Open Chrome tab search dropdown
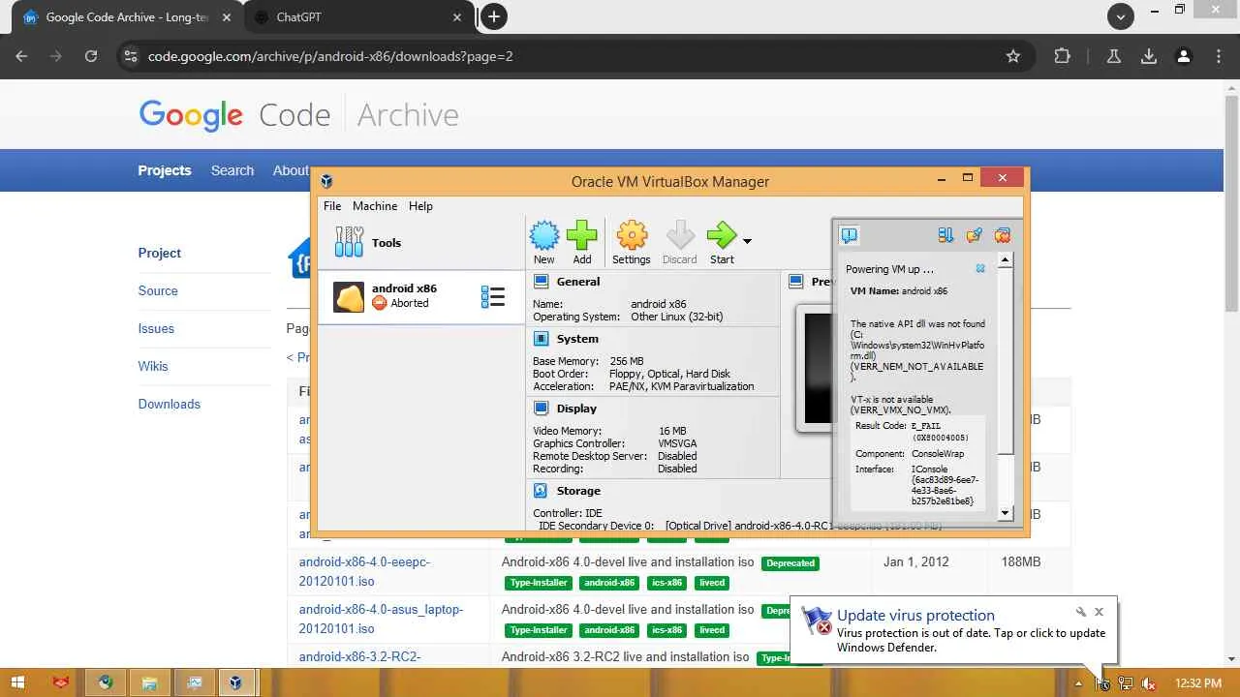Image resolution: width=1240 pixels, height=697 pixels. point(1121,16)
